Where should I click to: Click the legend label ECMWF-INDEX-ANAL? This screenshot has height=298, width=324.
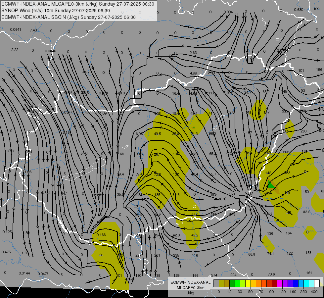pos(191,282)
